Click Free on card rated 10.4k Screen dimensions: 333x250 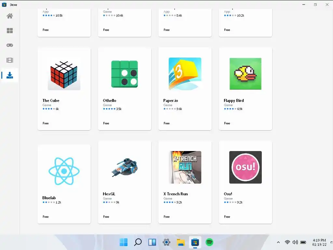click(x=106, y=30)
